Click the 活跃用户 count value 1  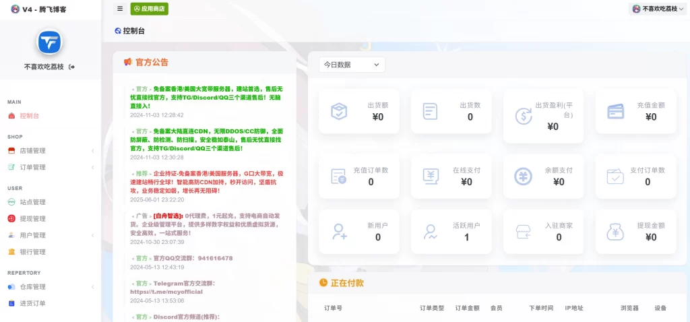[x=466, y=238]
